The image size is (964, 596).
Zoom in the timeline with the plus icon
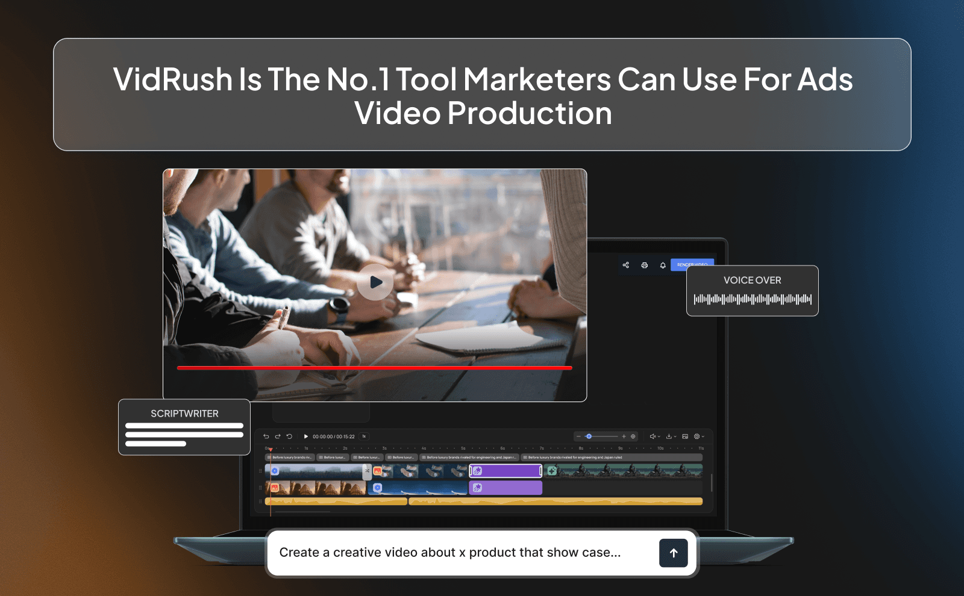(624, 436)
